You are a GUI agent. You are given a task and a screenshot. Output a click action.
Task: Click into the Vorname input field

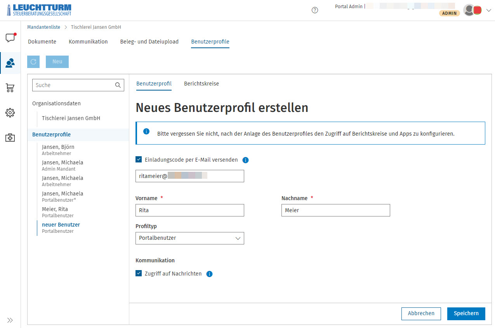pos(189,210)
